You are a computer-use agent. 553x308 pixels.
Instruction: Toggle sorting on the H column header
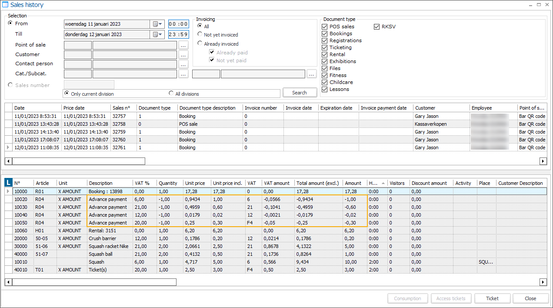coord(373,183)
